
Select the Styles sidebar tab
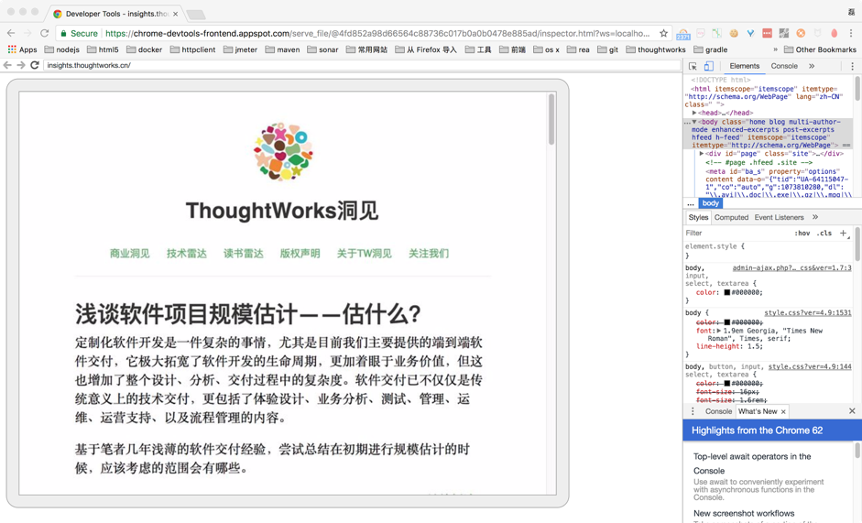pyautogui.click(x=698, y=217)
